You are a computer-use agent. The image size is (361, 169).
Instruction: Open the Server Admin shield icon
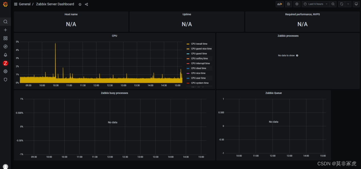tap(5, 80)
